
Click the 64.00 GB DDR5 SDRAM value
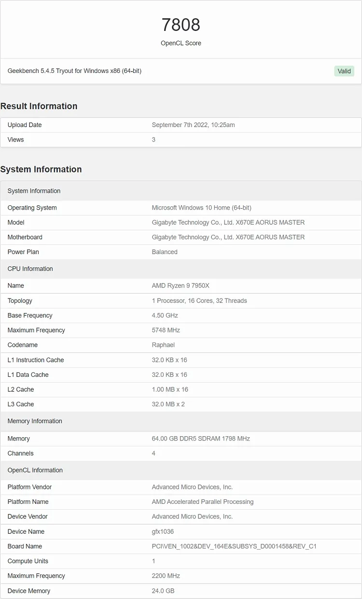coord(201,439)
